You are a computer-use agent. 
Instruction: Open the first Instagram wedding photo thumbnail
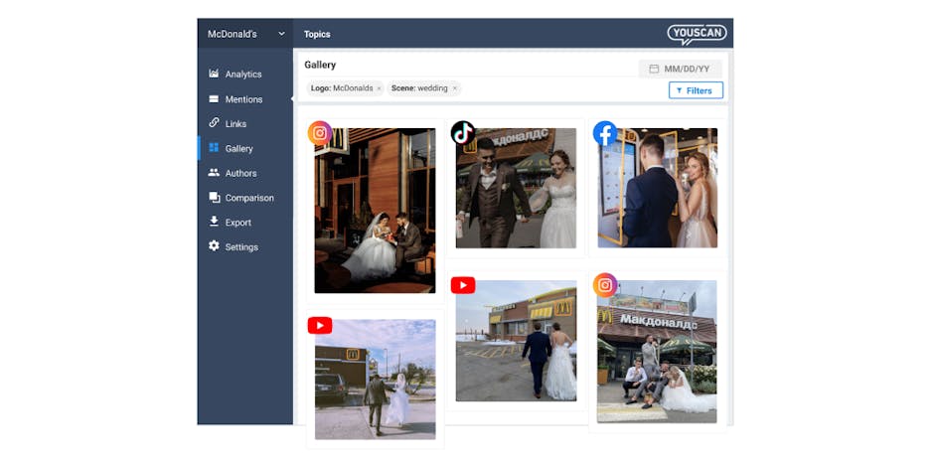[375, 210]
